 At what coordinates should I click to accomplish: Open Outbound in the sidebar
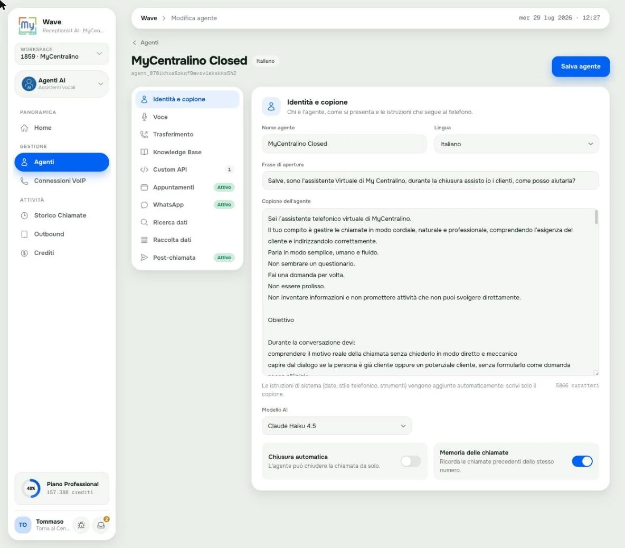tap(62, 234)
